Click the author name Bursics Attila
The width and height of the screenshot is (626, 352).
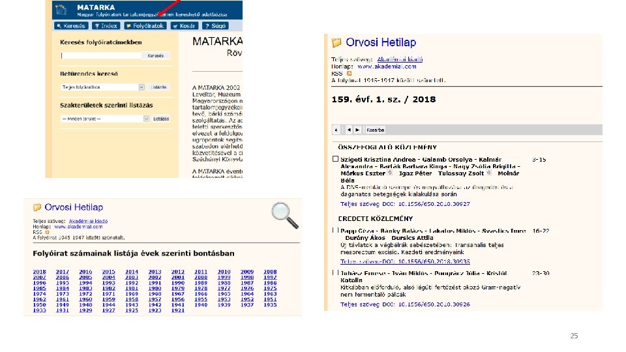coord(412,238)
